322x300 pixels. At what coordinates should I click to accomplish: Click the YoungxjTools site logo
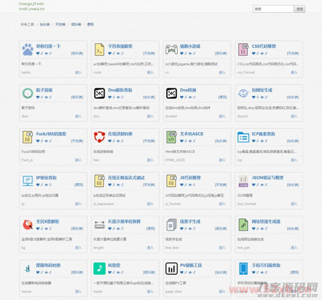(31, 6)
